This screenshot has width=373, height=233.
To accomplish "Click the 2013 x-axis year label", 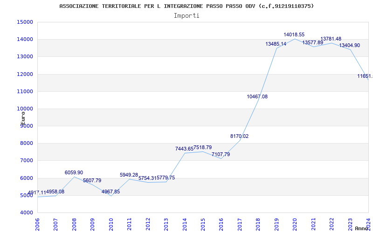I will 166,225.
